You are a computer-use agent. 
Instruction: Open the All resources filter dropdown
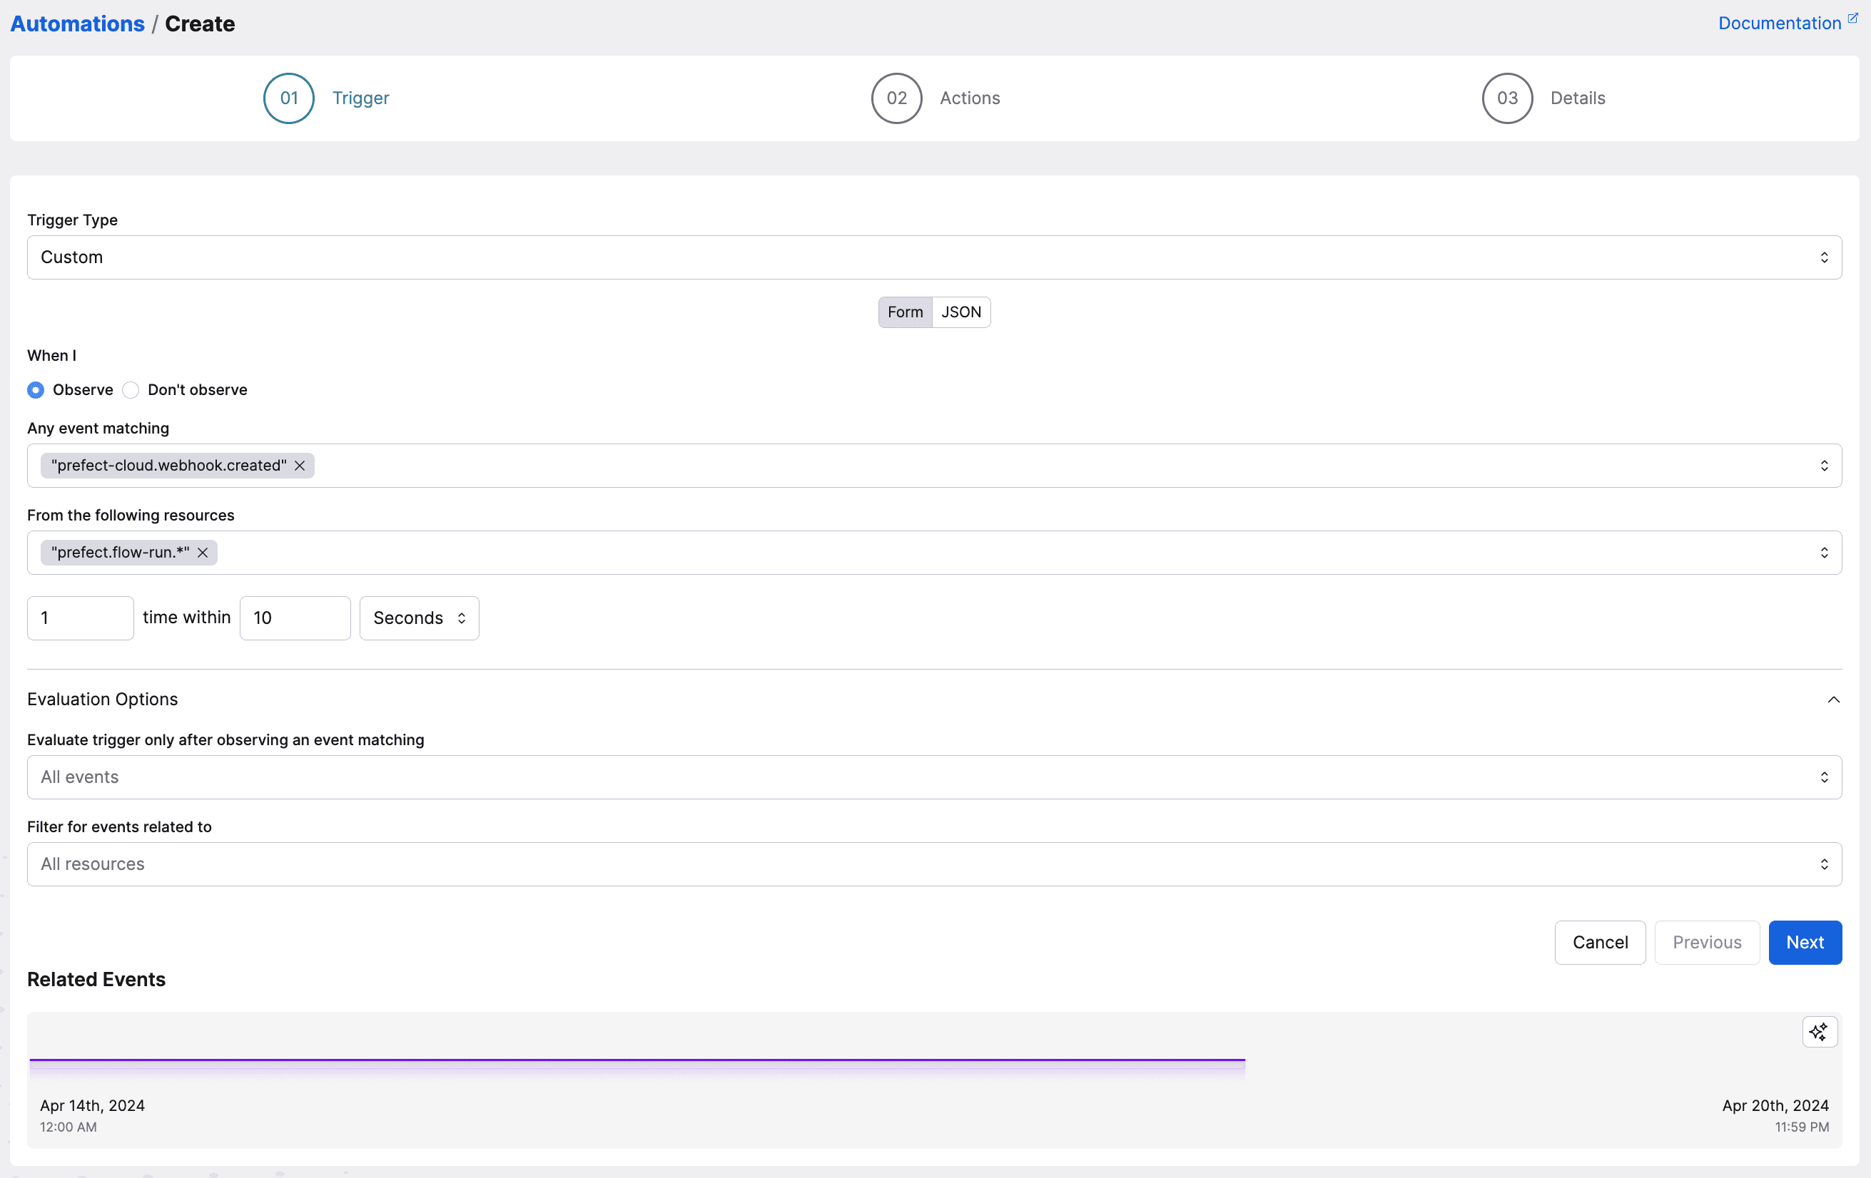pyautogui.click(x=934, y=864)
